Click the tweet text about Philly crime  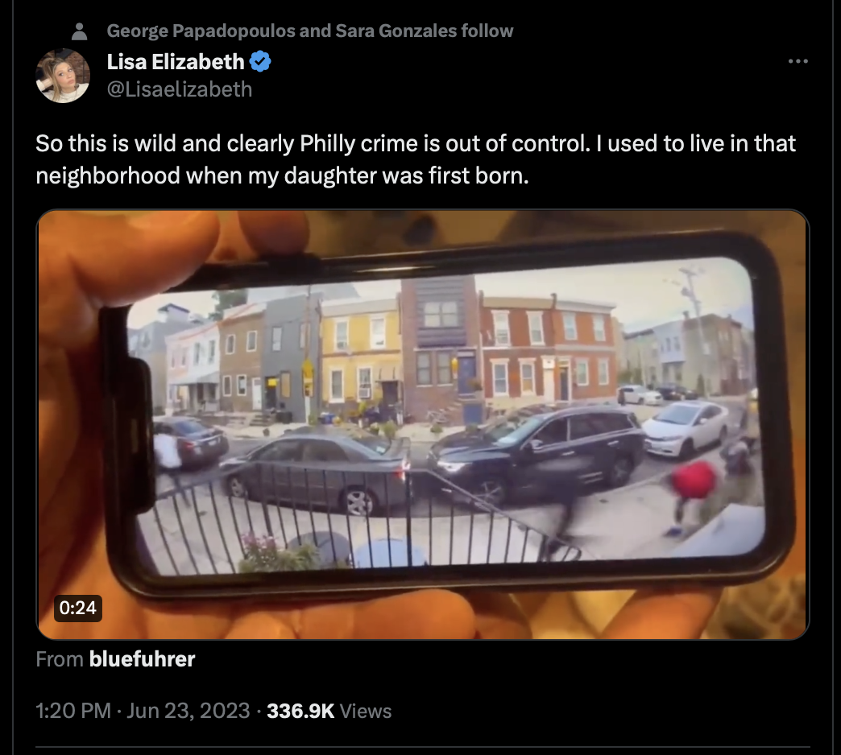pyautogui.click(x=416, y=159)
